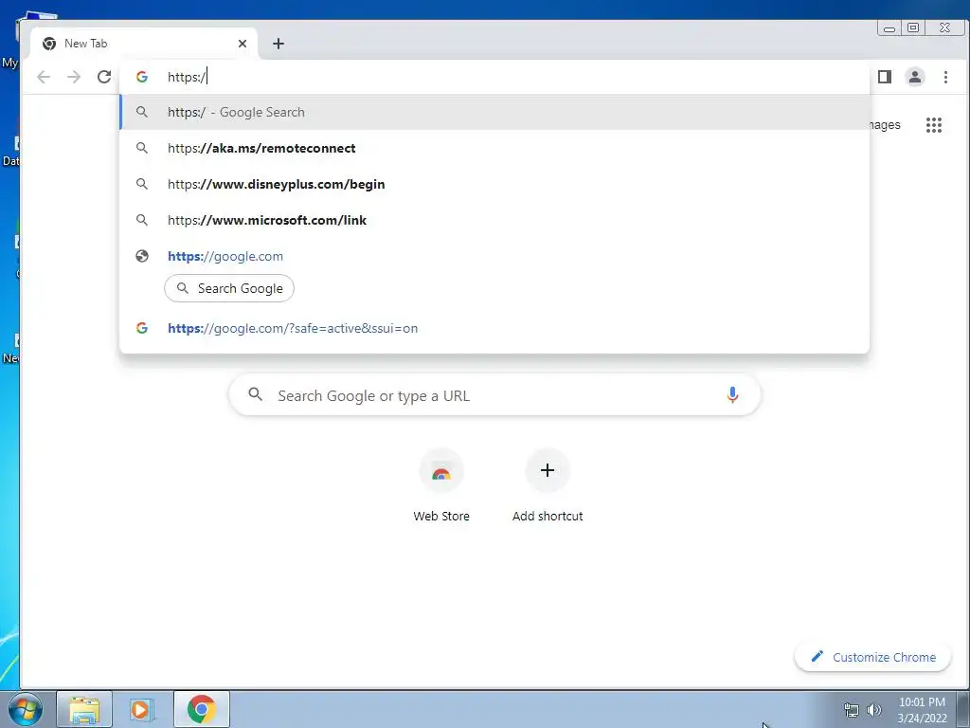Click the volume speaker tray icon
Viewport: 970px width, 728px height.
point(874,710)
